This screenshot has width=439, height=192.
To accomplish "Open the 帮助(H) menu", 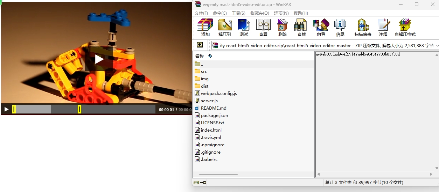I will coord(301,13).
